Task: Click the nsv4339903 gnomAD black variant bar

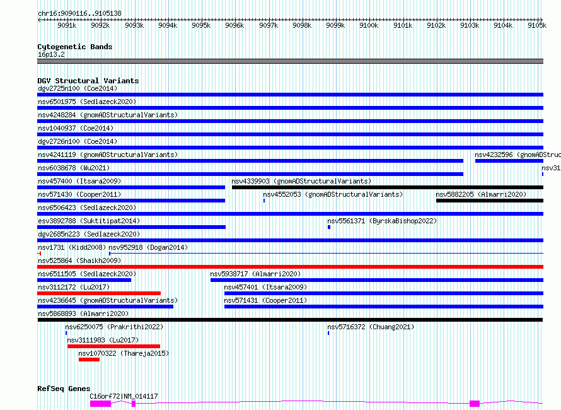Action: pyautogui.click(x=388, y=187)
